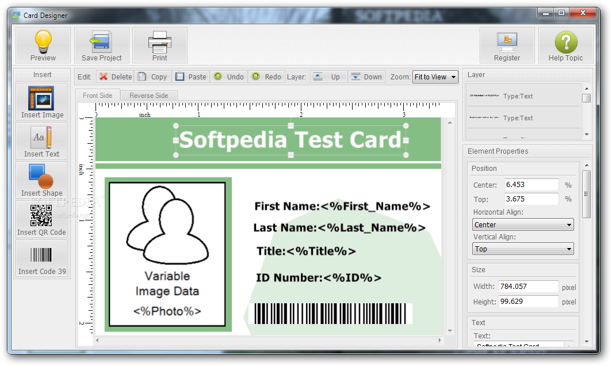Select the Title text element
Viewport: 612px width, 366px height.
pos(306,251)
